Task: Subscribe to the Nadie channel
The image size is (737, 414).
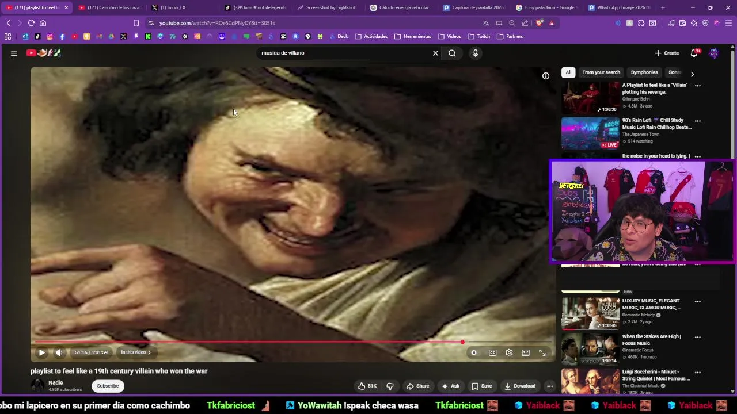Action: [108, 386]
